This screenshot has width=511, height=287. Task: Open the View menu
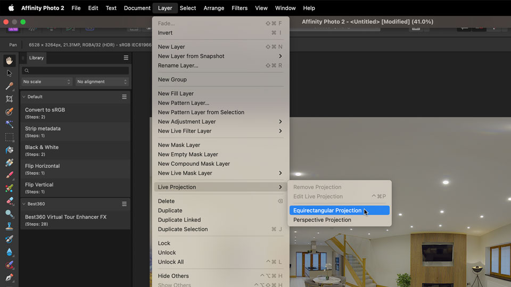pyautogui.click(x=261, y=8)
